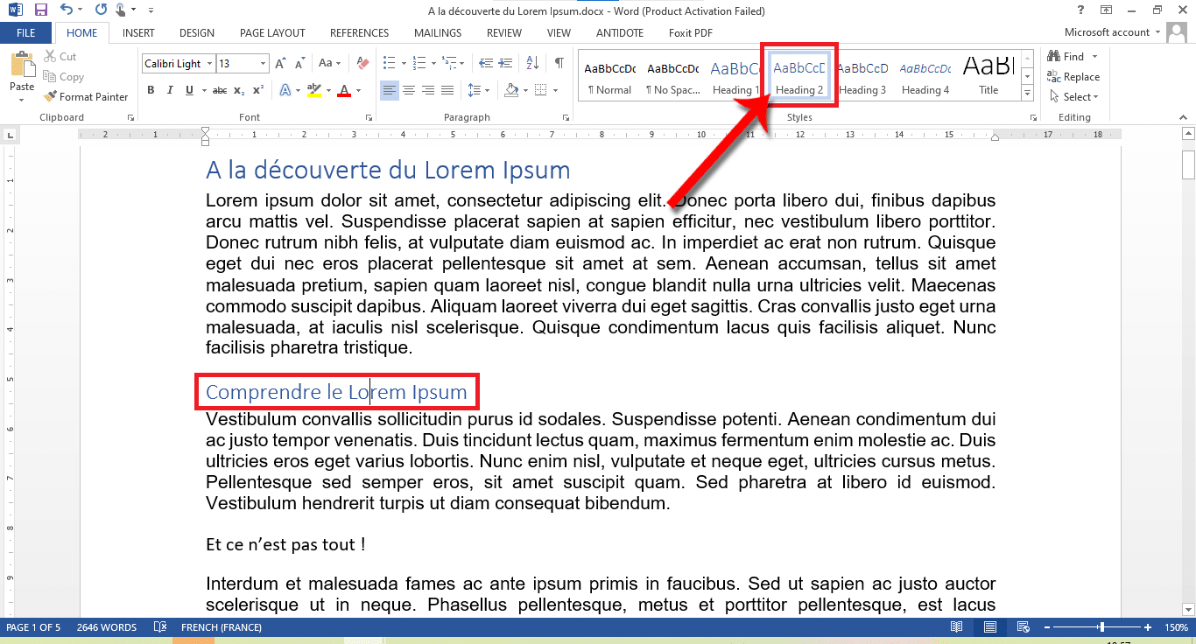Open the Bullets list dropdown arrow
Viewport: 1196px width, 644px height.
pos(404,64)
